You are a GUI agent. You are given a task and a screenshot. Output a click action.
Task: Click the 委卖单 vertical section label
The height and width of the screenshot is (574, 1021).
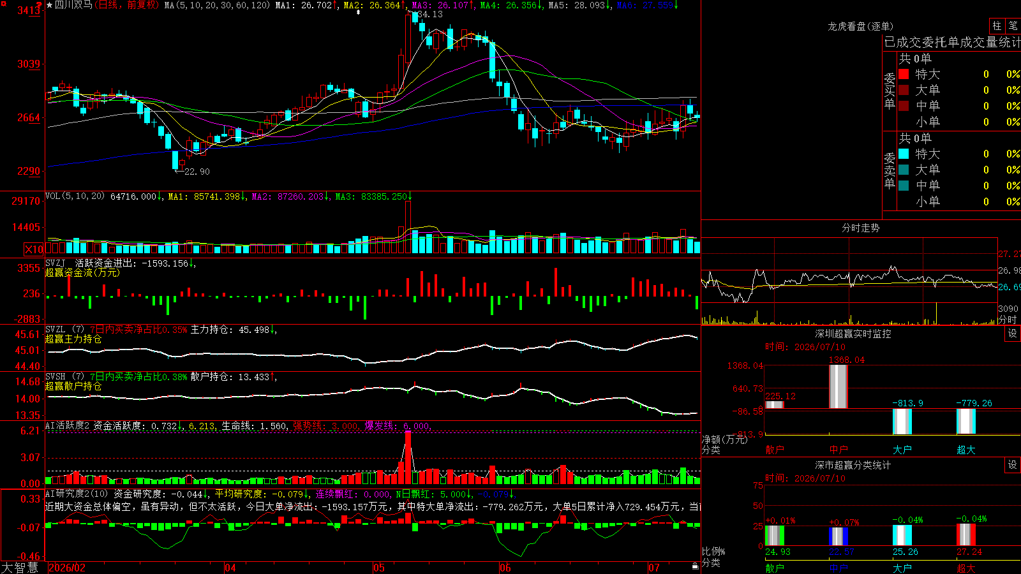[x=890, y=170]
